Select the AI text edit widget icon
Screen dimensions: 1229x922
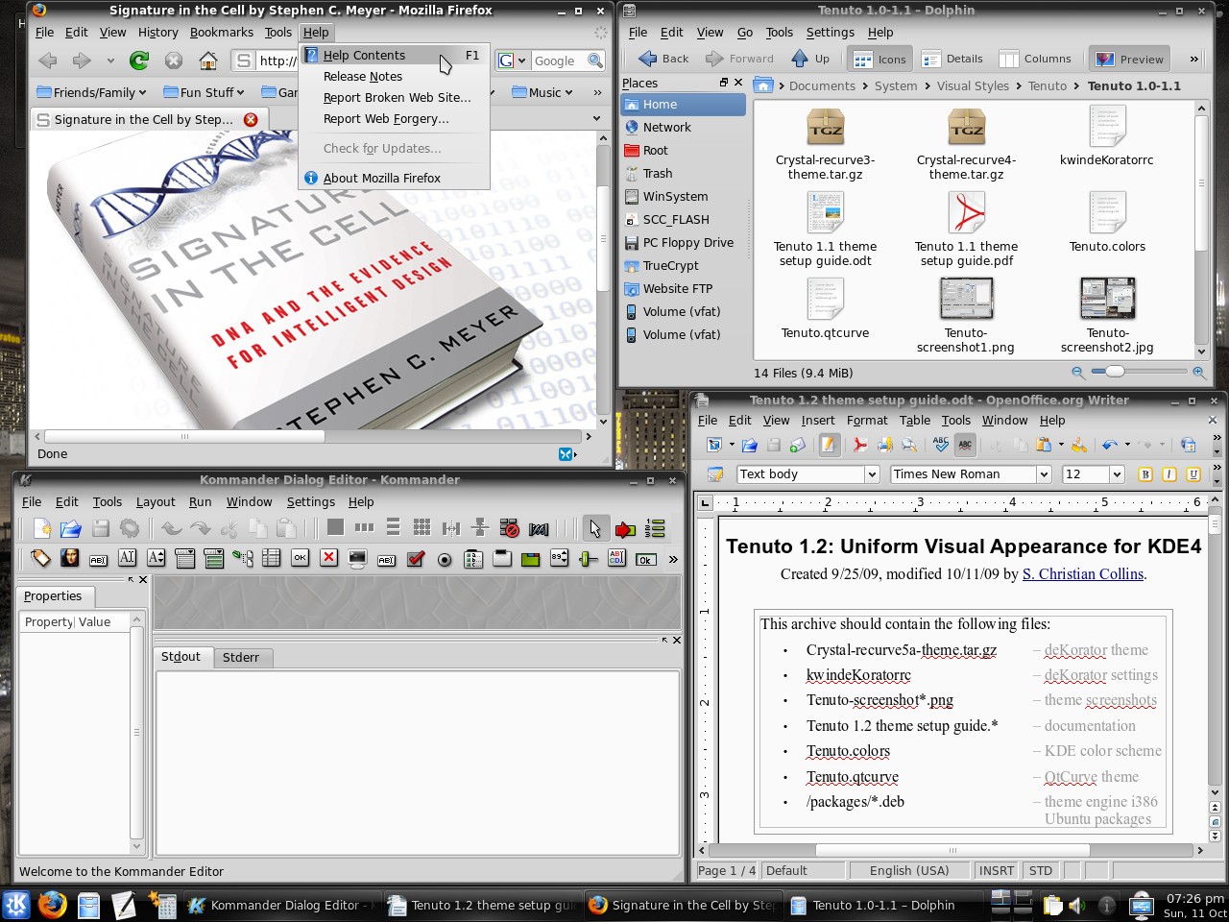tap(127, 557)
